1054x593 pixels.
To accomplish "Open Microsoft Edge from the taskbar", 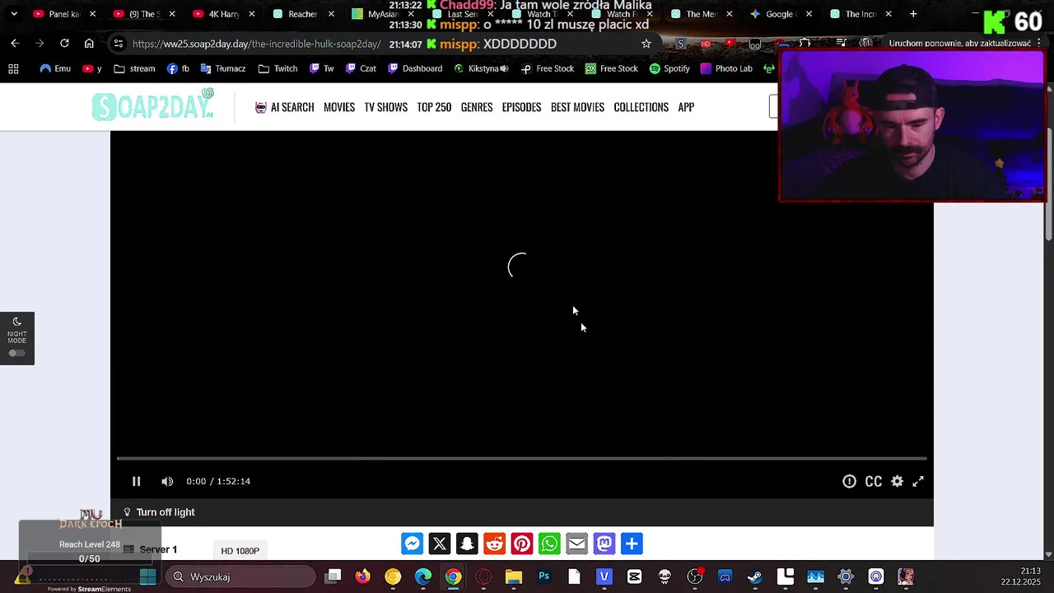I will pyautogui.click(x=423, y=577).
